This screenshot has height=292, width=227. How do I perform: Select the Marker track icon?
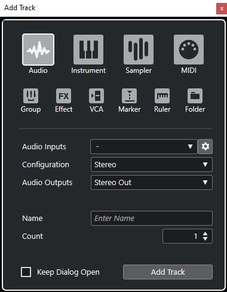[130, 96]
